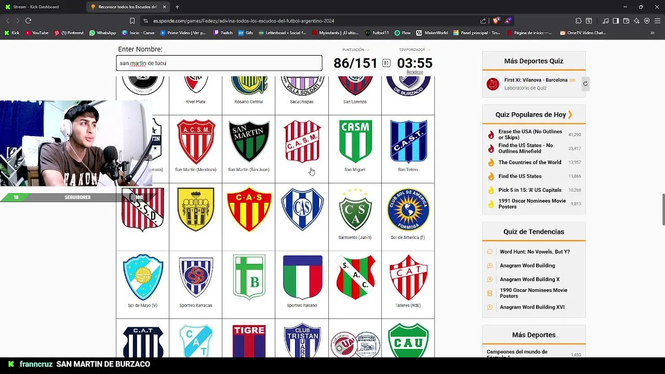The height and width of the screenshot is (374, 665).
Task: Open Find the US States Minefield quiz
Action: pos(525,148)
